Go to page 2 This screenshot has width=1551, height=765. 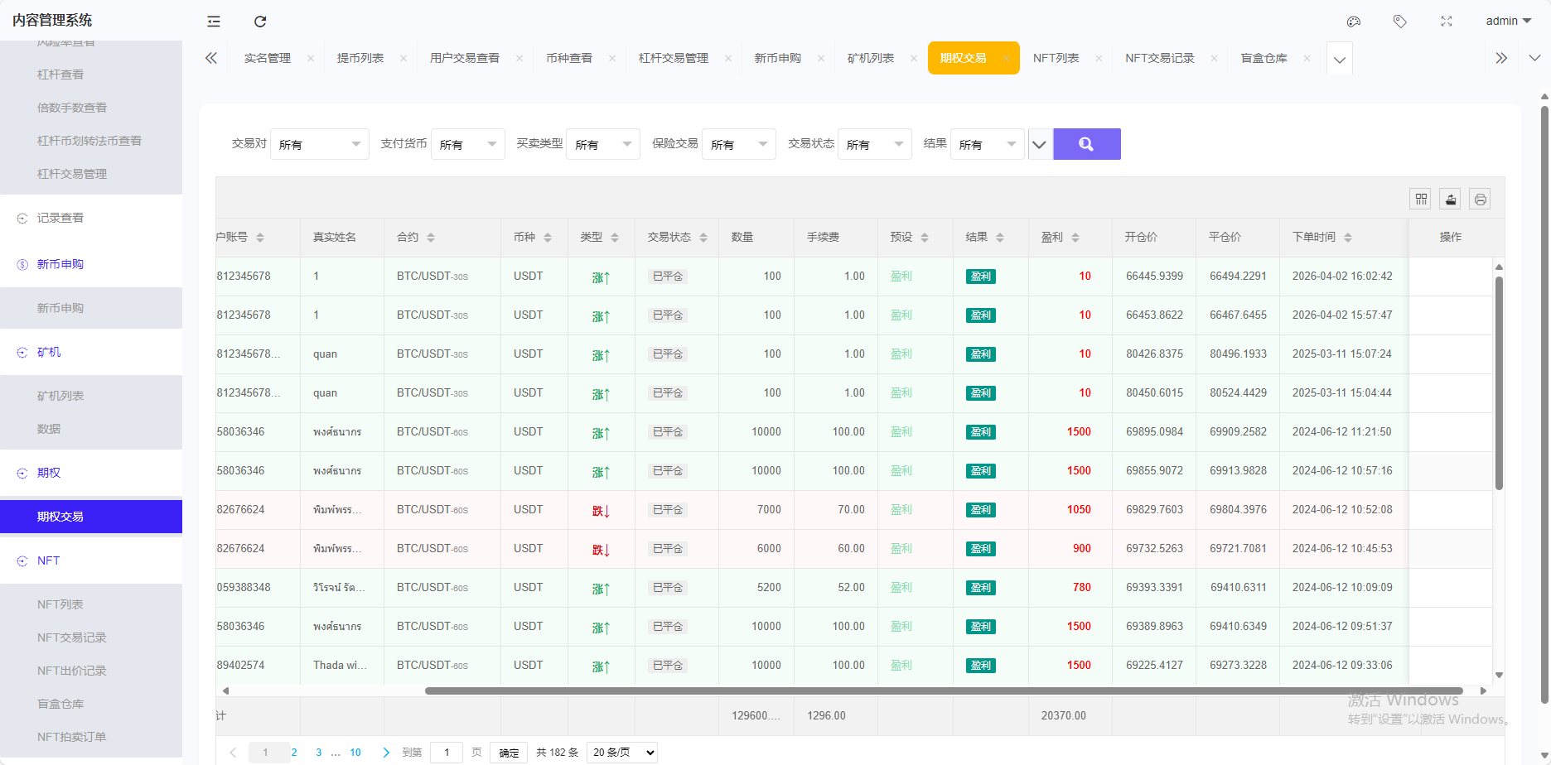pos(294,753)
